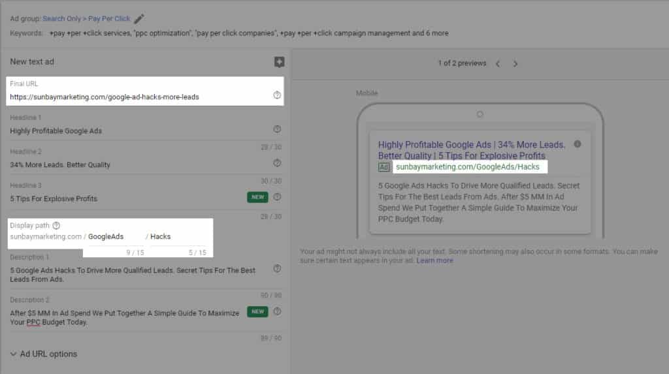Open help icon for Headline 3

coord(277,196)
